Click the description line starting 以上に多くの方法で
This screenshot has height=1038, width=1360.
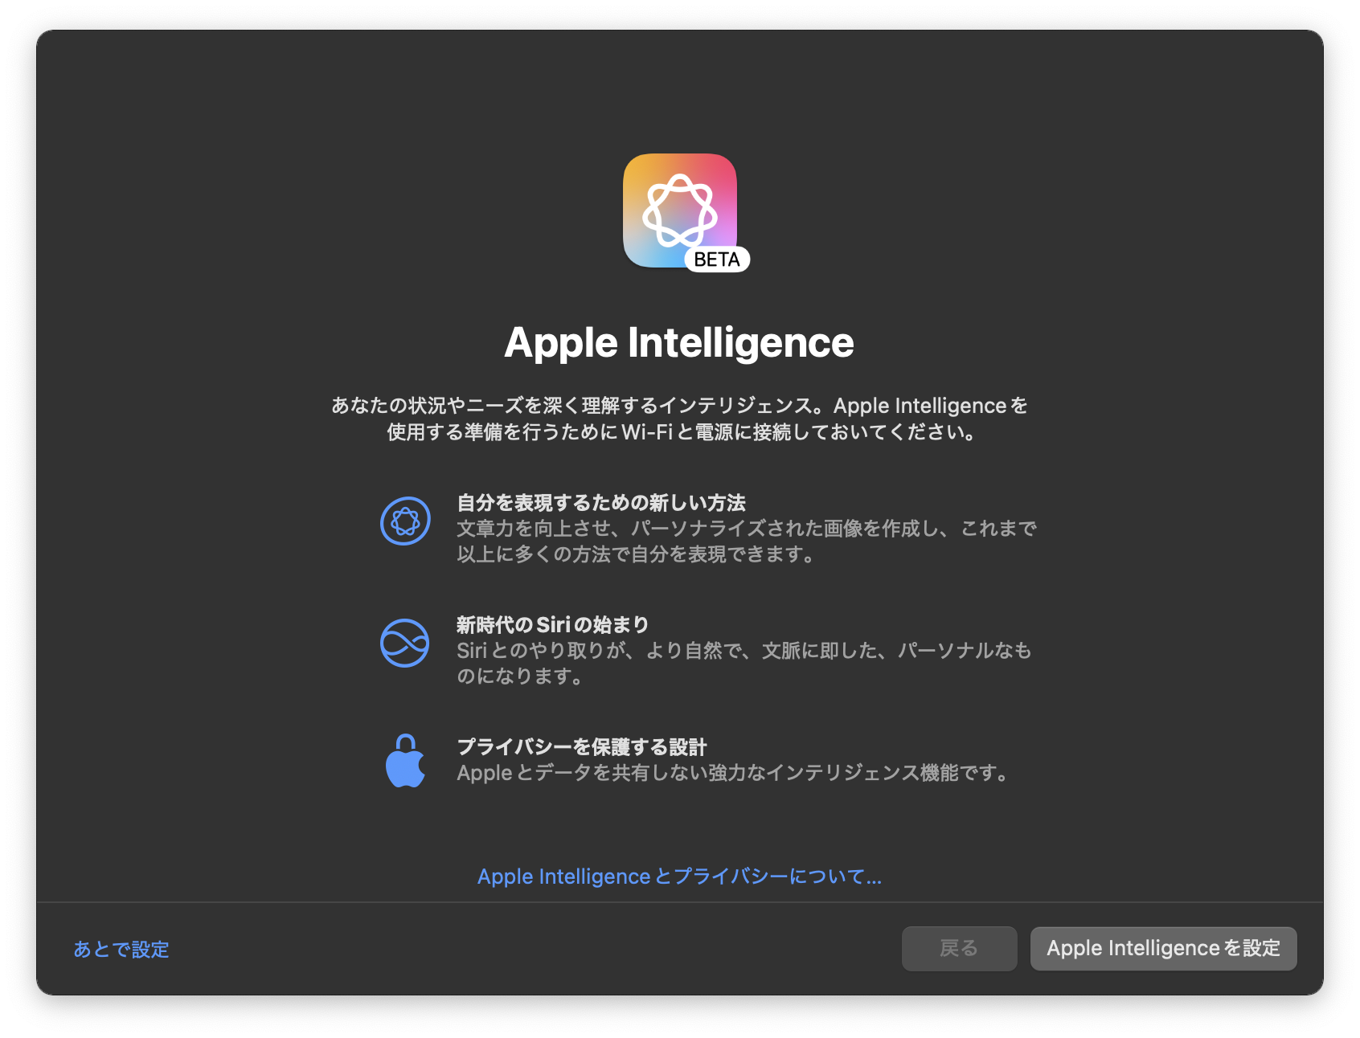pos(635,554)
